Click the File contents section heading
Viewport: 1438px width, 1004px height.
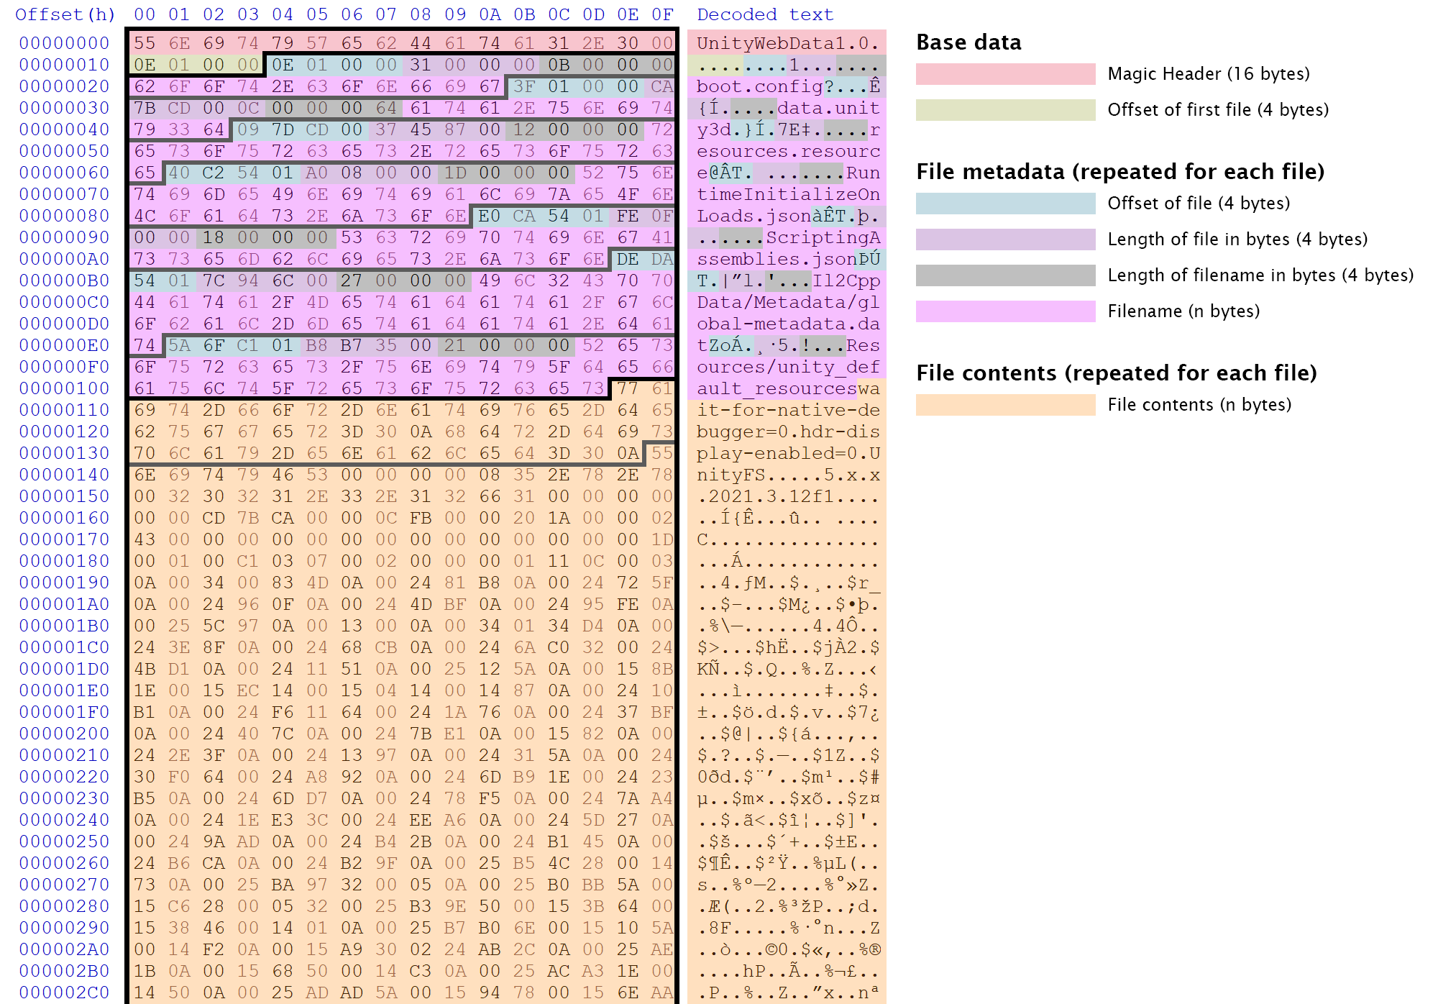[x=1116, y=373]
